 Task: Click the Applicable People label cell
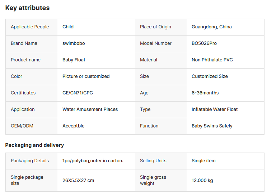coord(30,27)
